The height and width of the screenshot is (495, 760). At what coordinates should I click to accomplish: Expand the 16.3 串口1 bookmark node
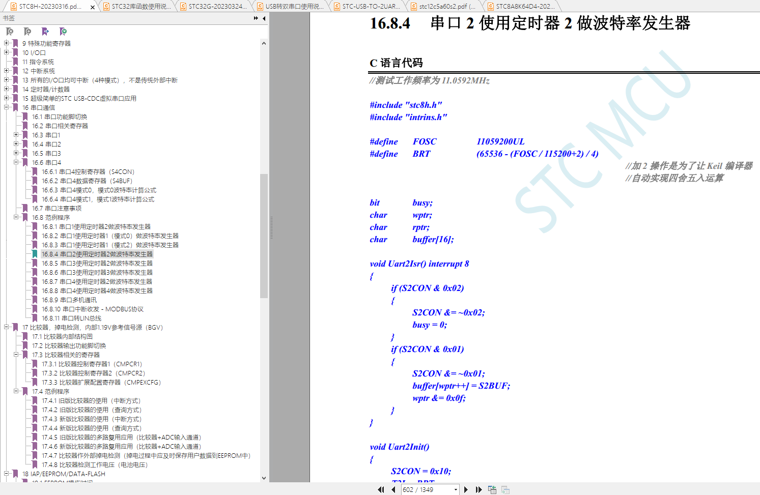coord(16,135)
